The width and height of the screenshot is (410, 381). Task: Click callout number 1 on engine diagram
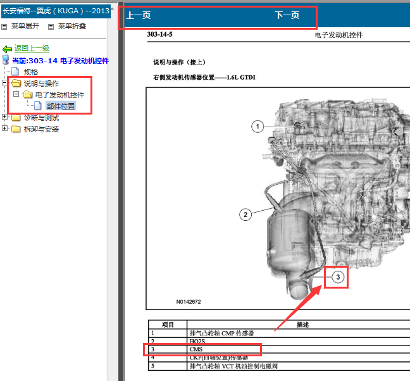(258, 127)
